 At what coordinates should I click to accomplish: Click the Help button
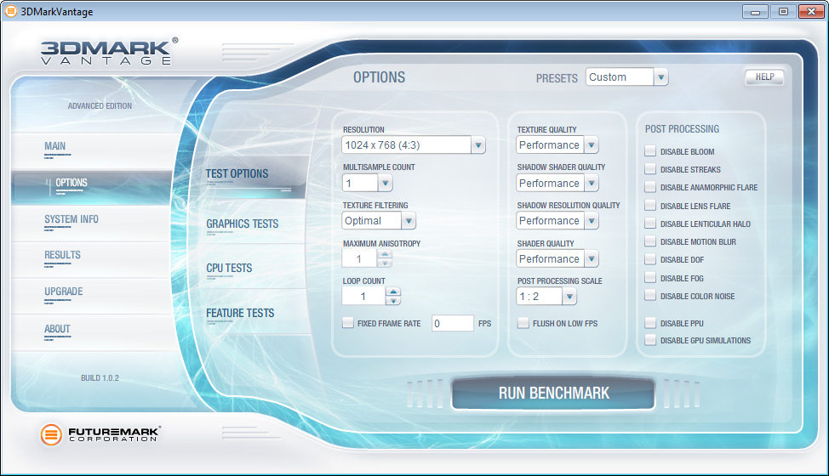(764, 77)
